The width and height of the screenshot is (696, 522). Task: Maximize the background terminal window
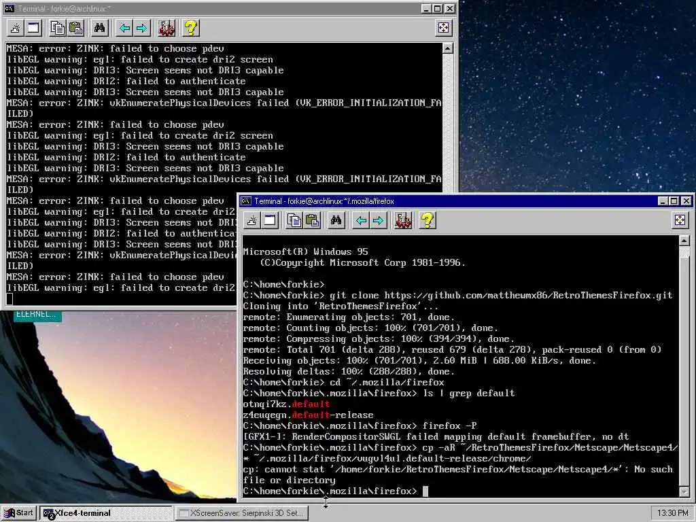pyautogui.click(x=437, y=8)
